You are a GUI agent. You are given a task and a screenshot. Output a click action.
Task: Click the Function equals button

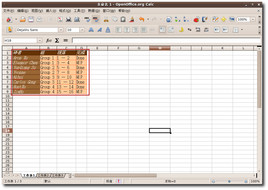coord(65,40)
